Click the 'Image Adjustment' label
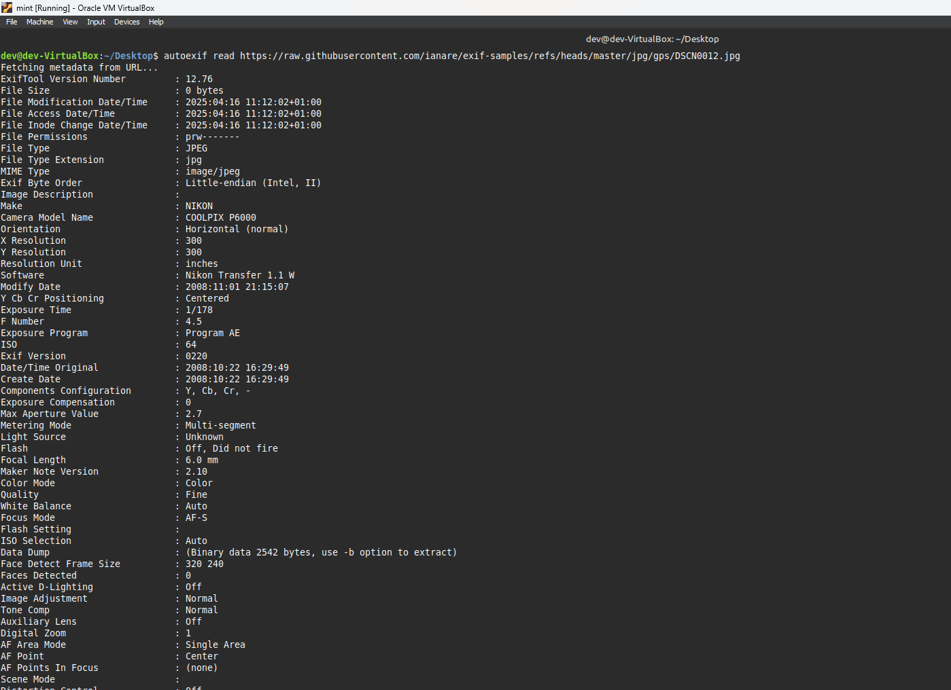Image resolution: width=951 pixels, height=690 pixels. (44, 598)
